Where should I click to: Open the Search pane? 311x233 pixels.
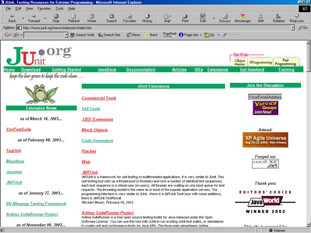tap(111, 18)
